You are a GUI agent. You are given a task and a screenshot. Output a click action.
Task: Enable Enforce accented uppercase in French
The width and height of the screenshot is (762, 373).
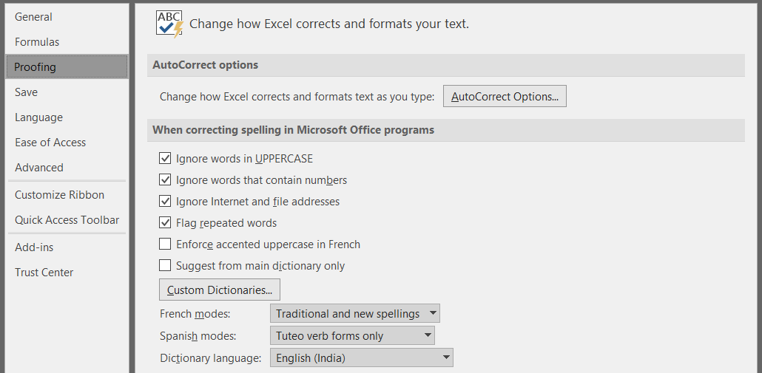click(165, 244)
